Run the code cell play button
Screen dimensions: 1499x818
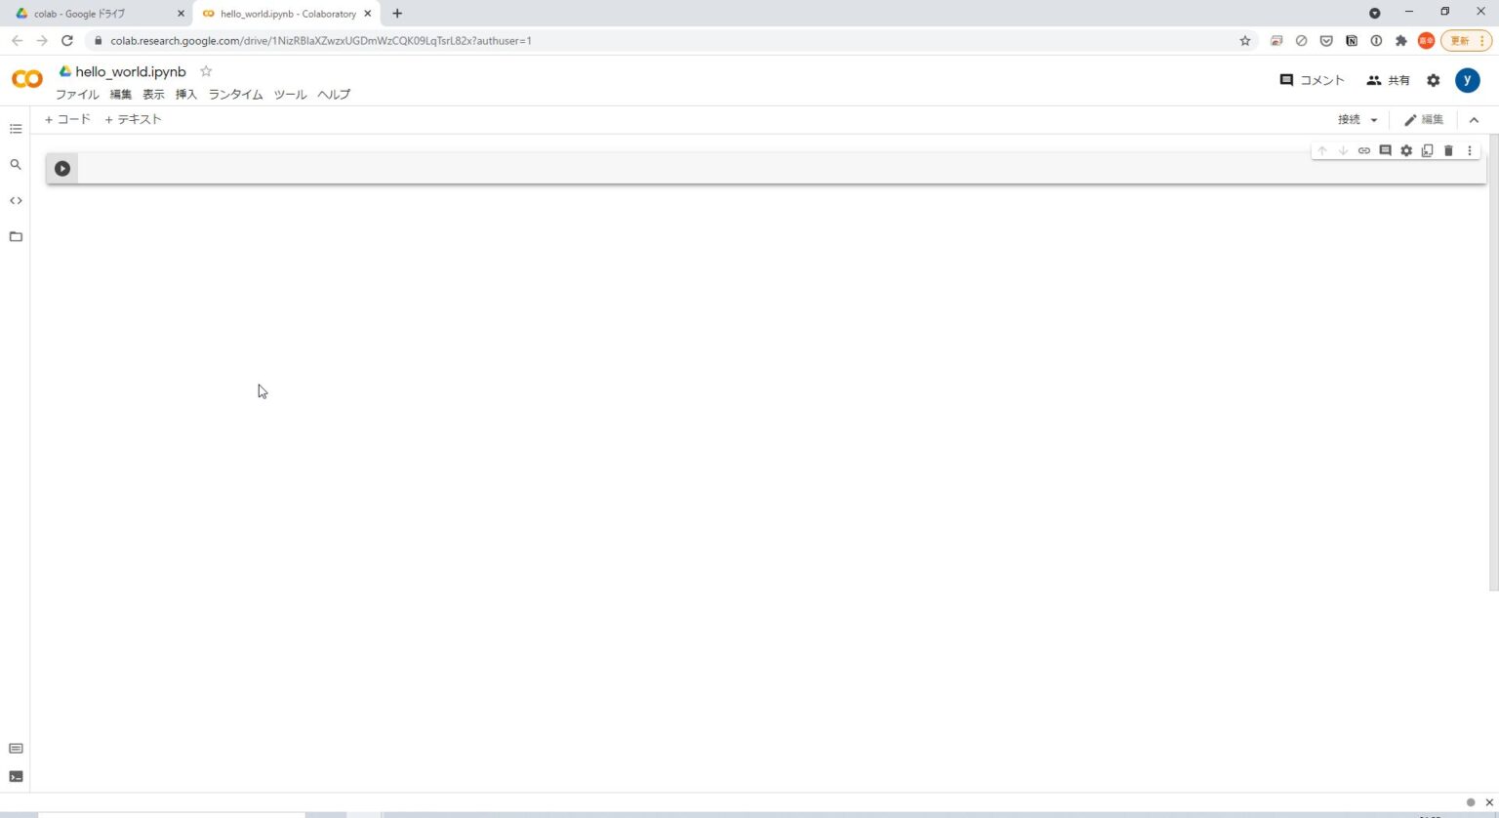point(62,168)
